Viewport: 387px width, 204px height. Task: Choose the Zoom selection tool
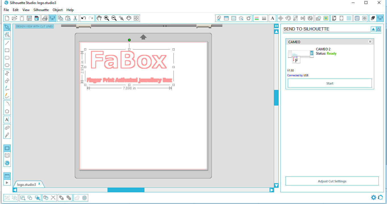coord(121,18)
